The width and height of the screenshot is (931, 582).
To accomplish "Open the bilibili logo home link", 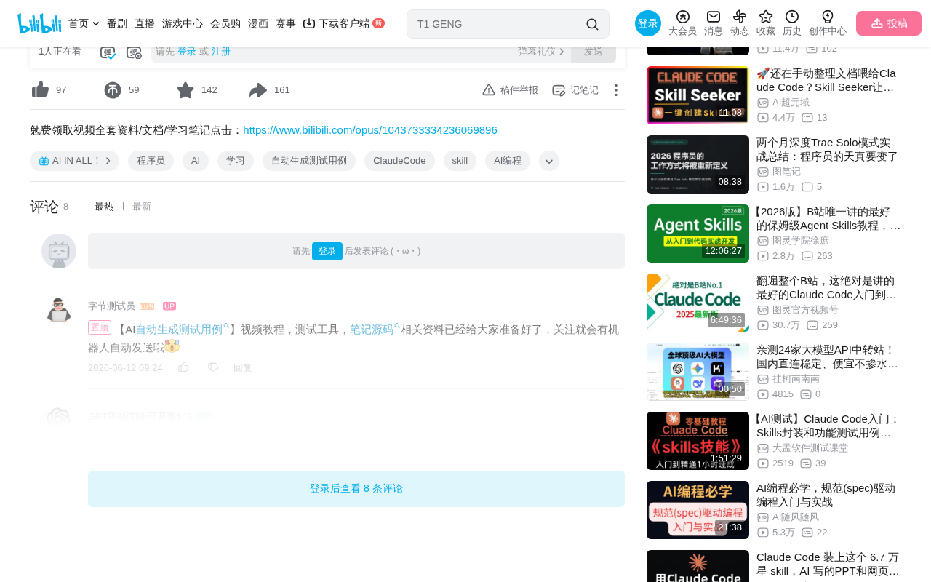I will coord(39,23).
